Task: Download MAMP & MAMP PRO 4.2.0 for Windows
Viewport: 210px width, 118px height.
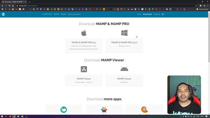Action: (124, 45)
